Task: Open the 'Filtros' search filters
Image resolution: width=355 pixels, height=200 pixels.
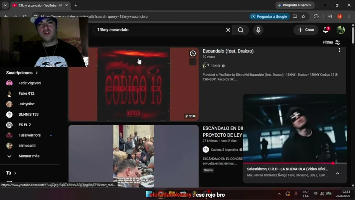Action: (x=331, y=42)
